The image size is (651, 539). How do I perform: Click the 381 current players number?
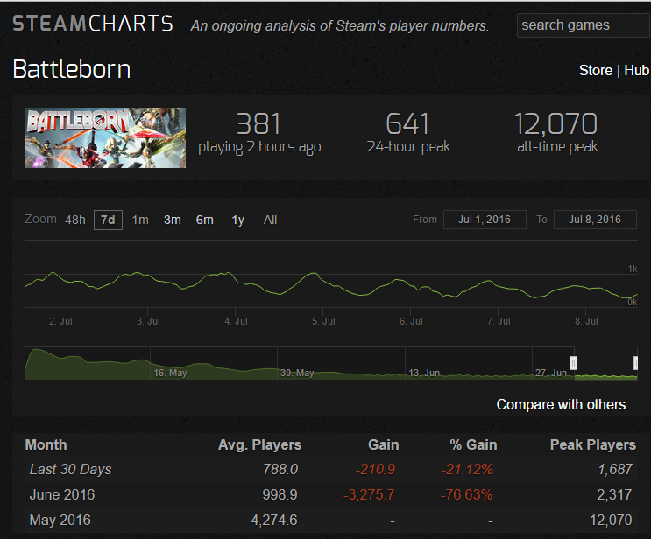tap(258, 124)
